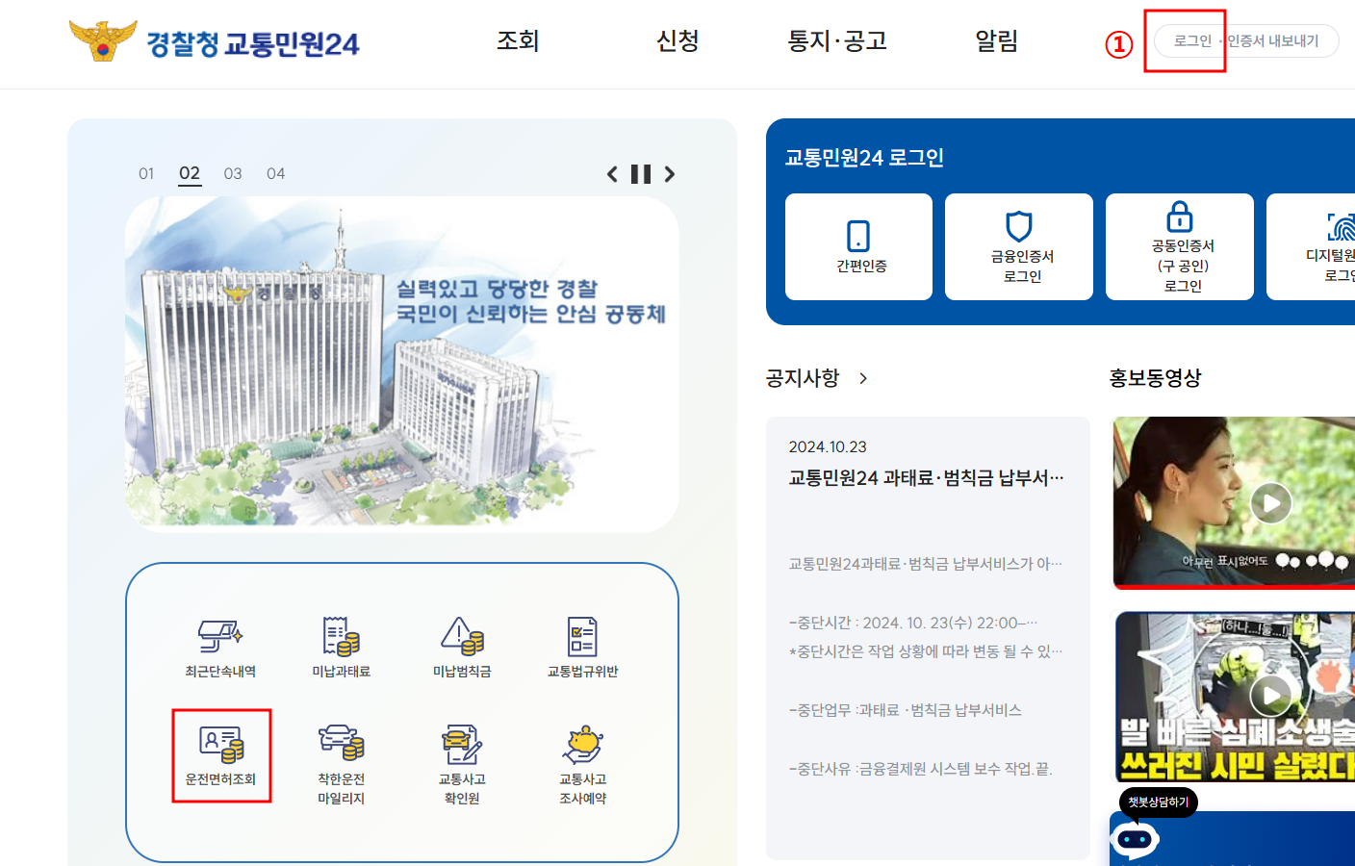Click the 홍보동영상 heading
Viewport: 1355px width, 866px height.
click(1156, 378)
